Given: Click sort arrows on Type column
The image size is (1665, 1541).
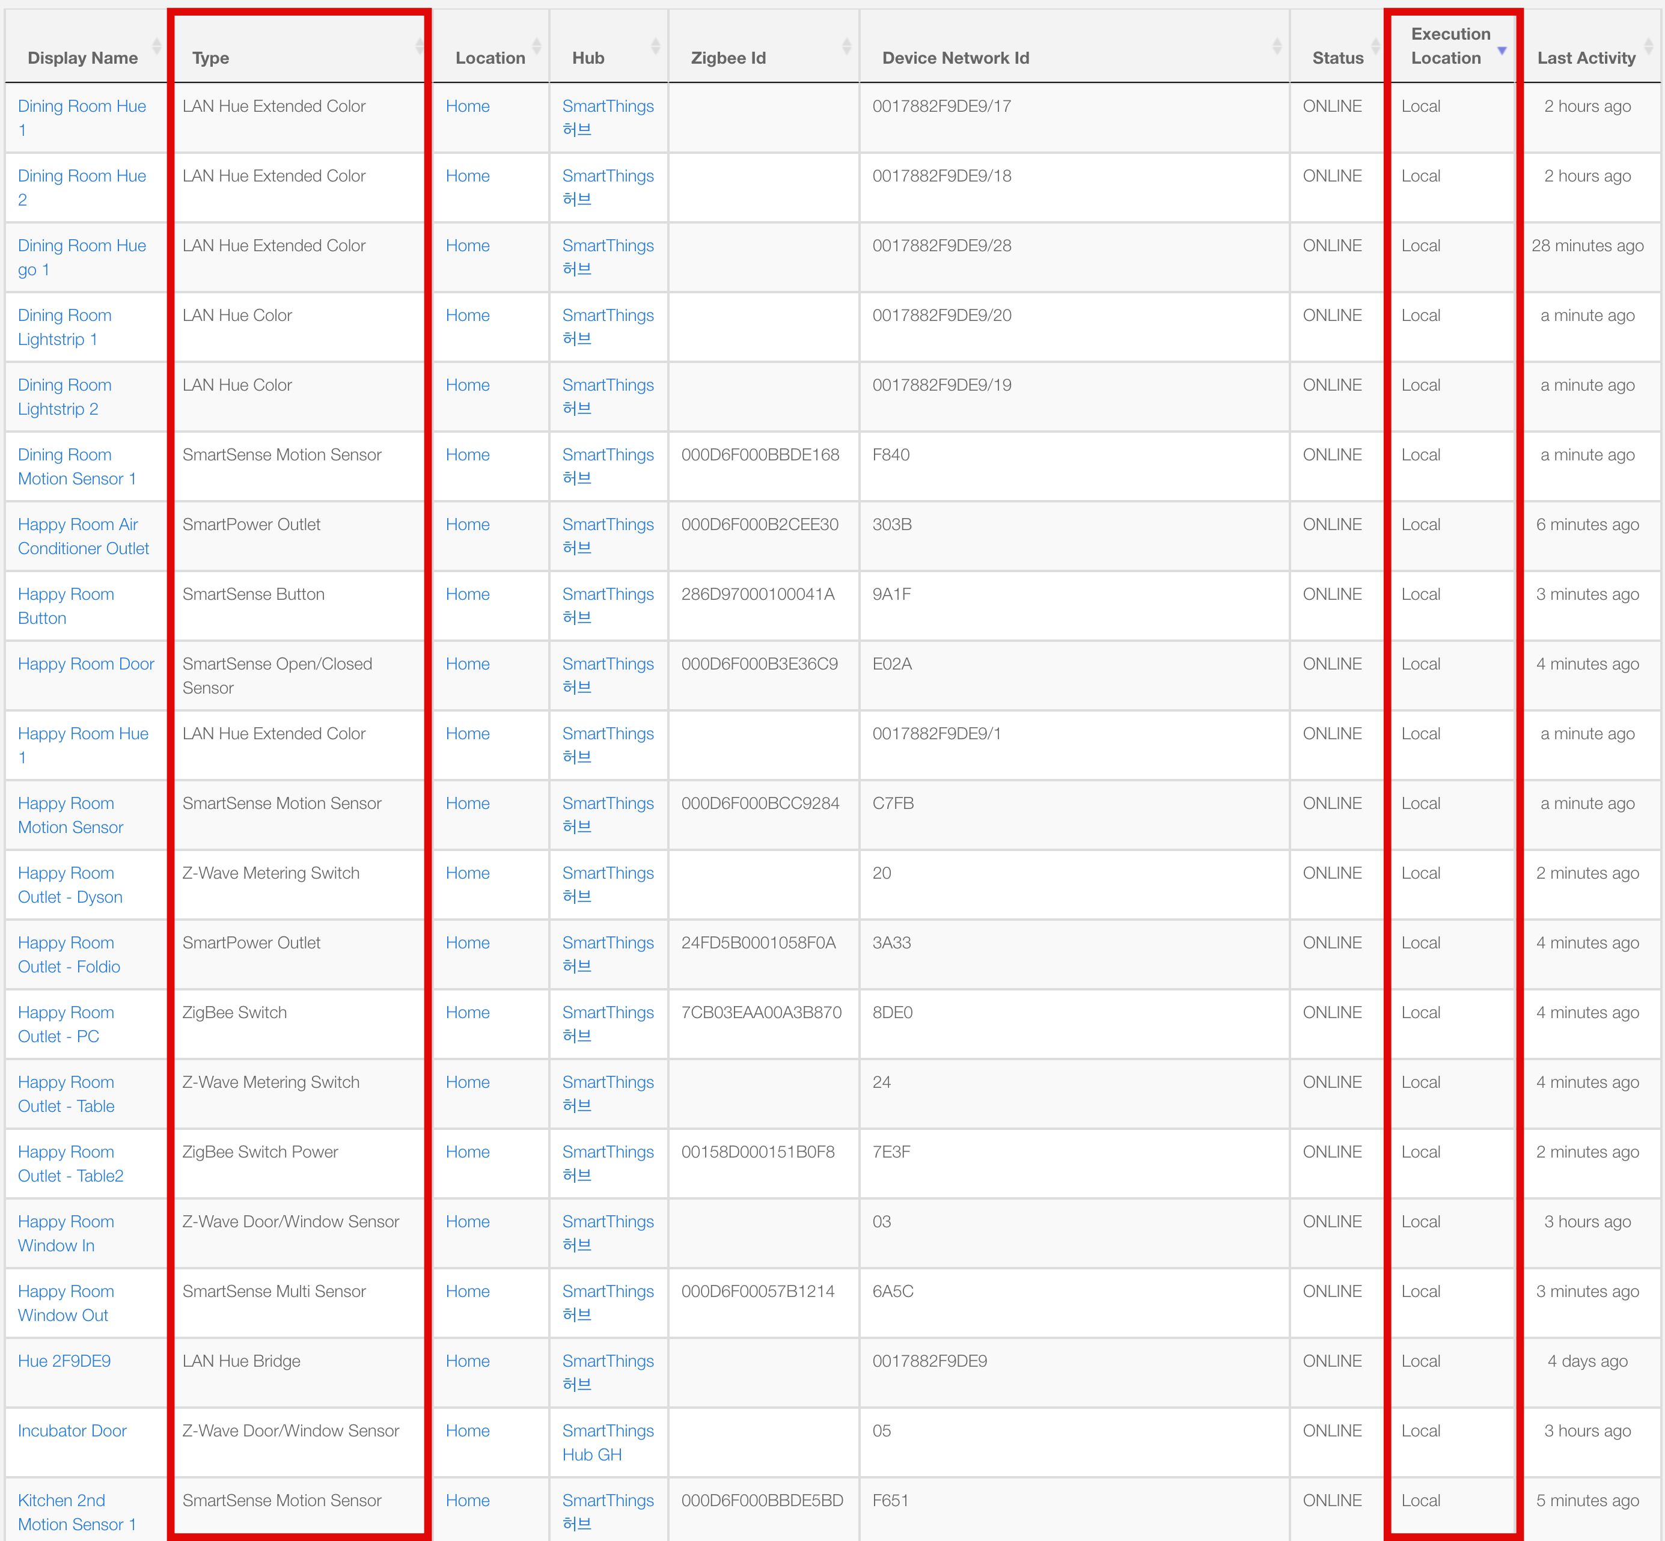Looking at the screenshot, I should pyautogui.click(x=418, y=47).
